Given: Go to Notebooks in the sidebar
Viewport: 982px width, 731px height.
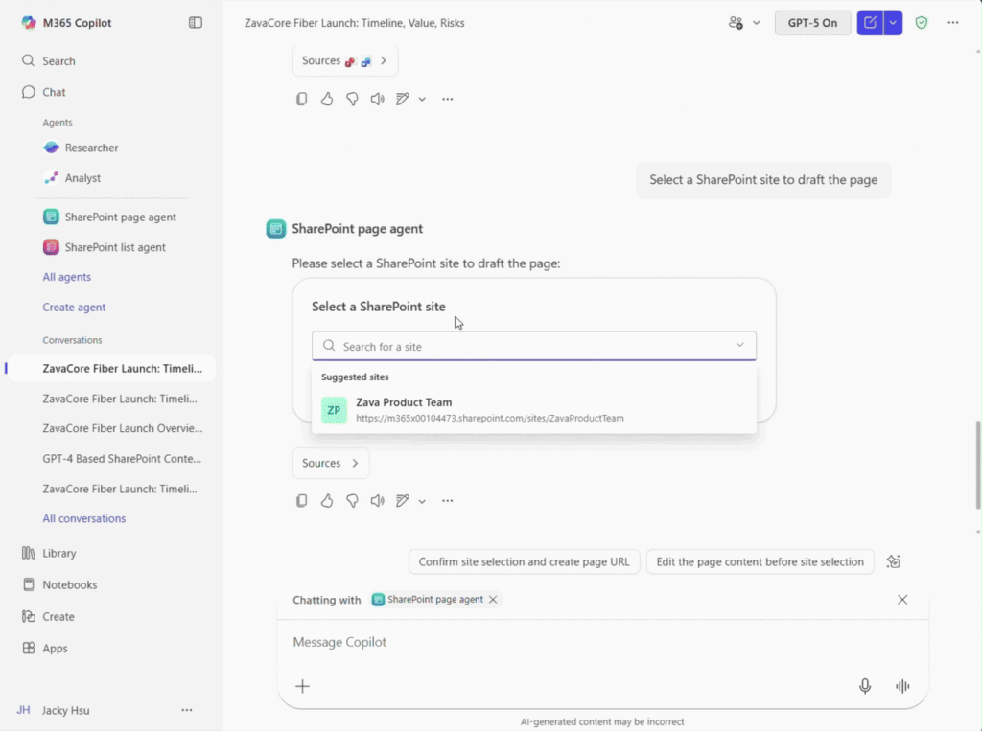Looking at the screenshot, I should (x=69, y=584).
